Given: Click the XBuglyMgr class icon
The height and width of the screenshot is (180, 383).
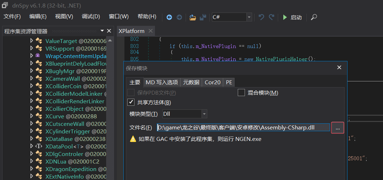Looking at the screenshot, I should tap(39, 71).
